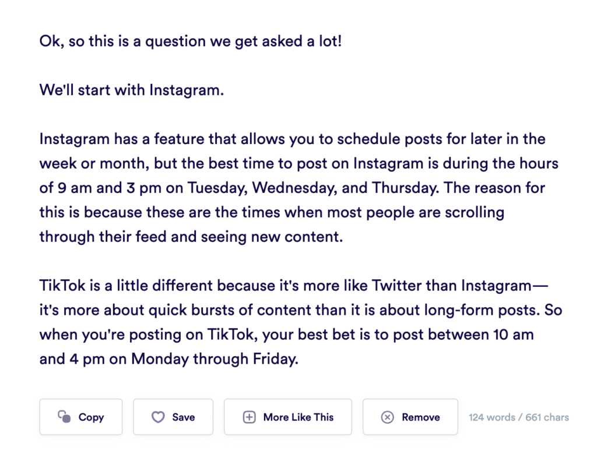Screen dimensions: 597x467
Task: Click the line We'll start with Instagram
Action: 131,90
